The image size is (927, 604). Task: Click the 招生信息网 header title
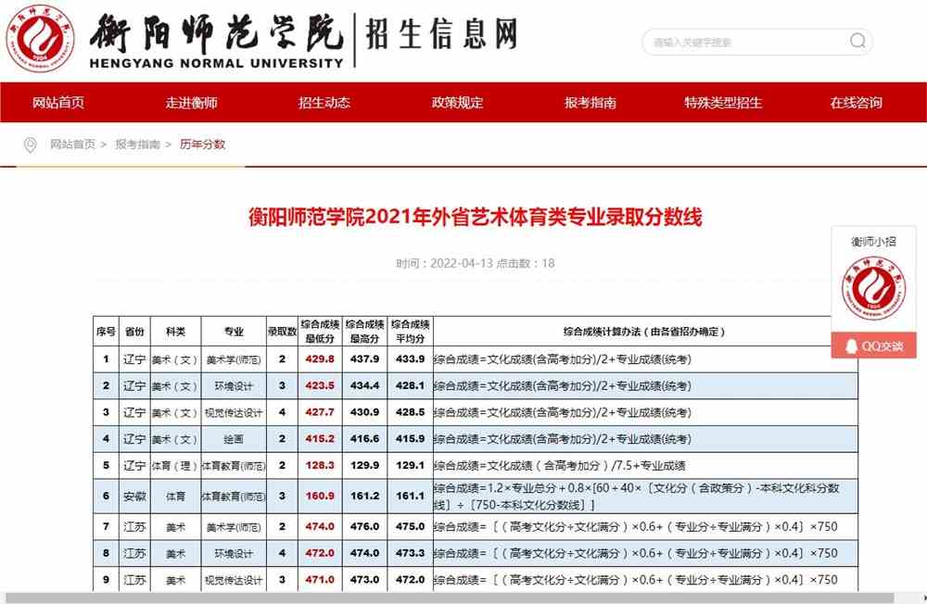(x=441, y=33)
